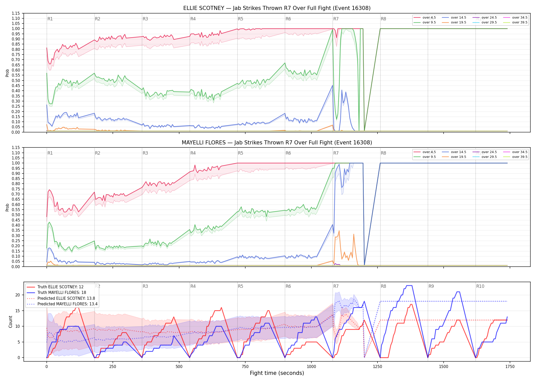Click the 0.50 tick on Flores chart y-axis
536x382 pixels.
(x=16, y=215)
